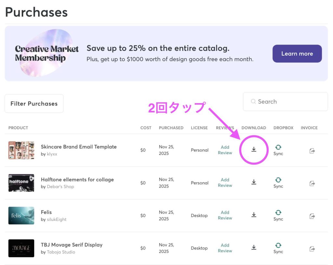Open the Filter Purchases options

(34, 104)
